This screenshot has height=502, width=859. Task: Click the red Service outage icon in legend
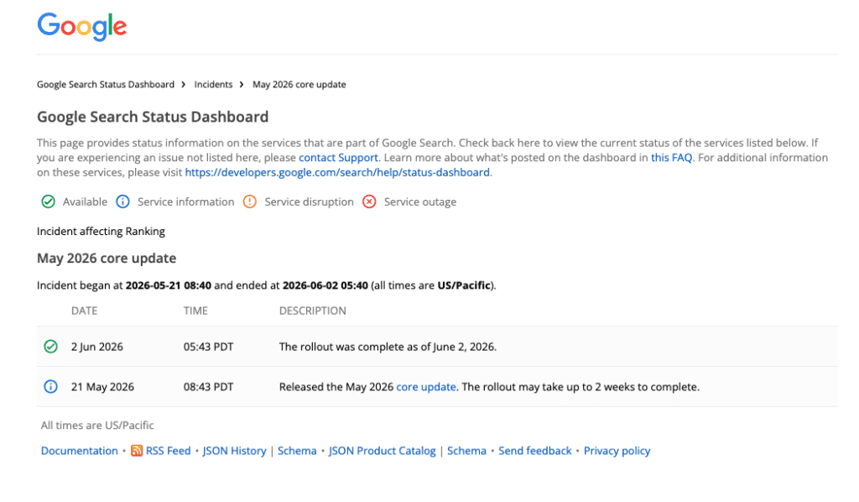point(369,201)
